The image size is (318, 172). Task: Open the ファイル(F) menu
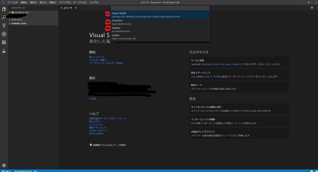click(12, 2)
